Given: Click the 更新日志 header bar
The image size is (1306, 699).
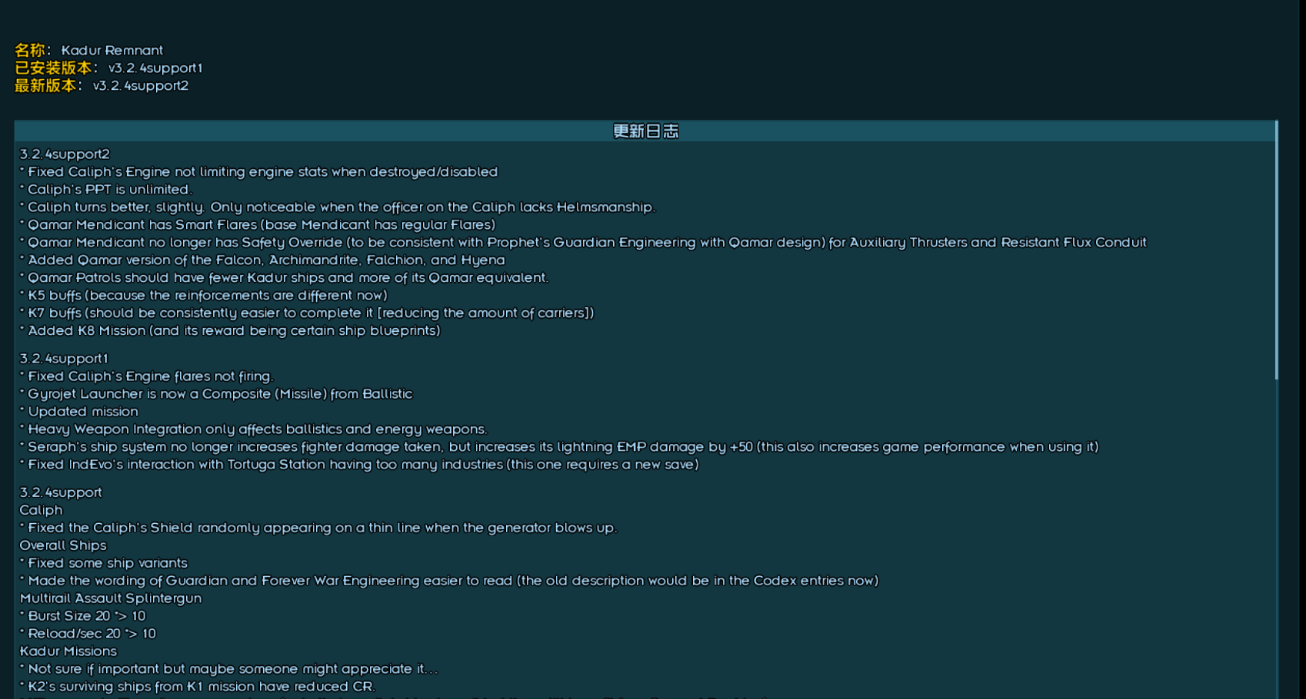Looking at the screenshot, I should coord(645,131).
